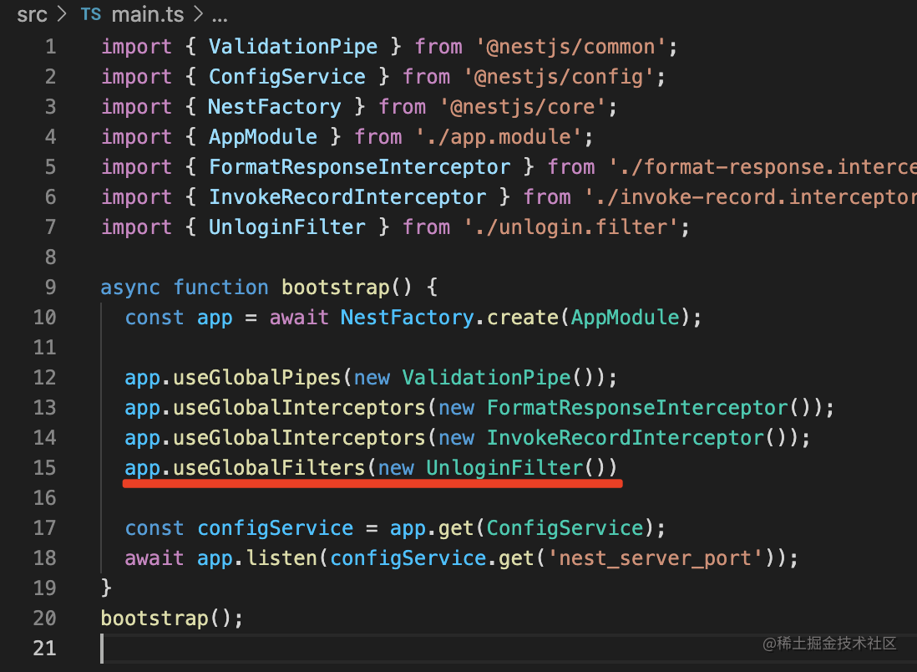917x672 pixels.
Task: Click the bootstrap function name on line 9
Action: 334,288
